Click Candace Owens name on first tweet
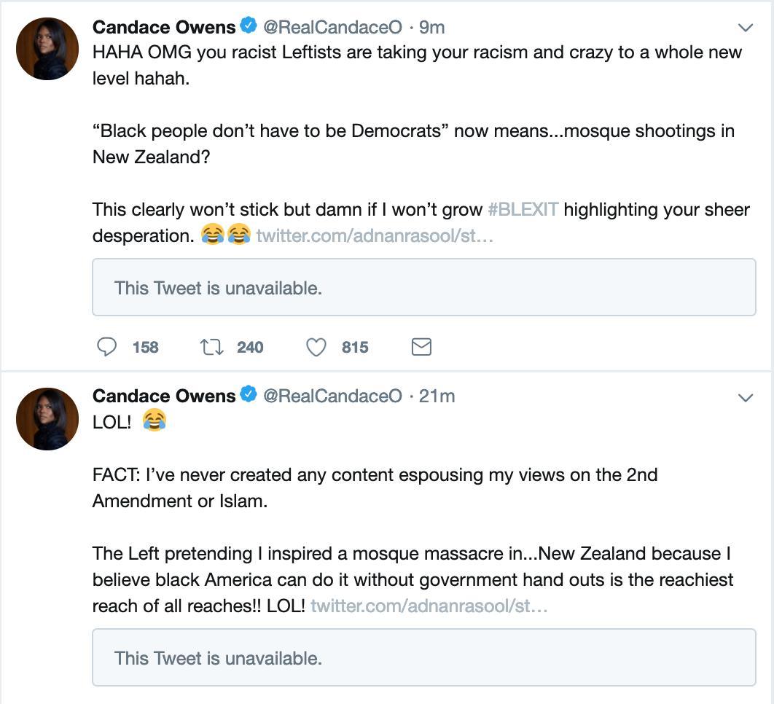Screen dimensions: 774x704 pyautogui.click(x=164, y=27)
